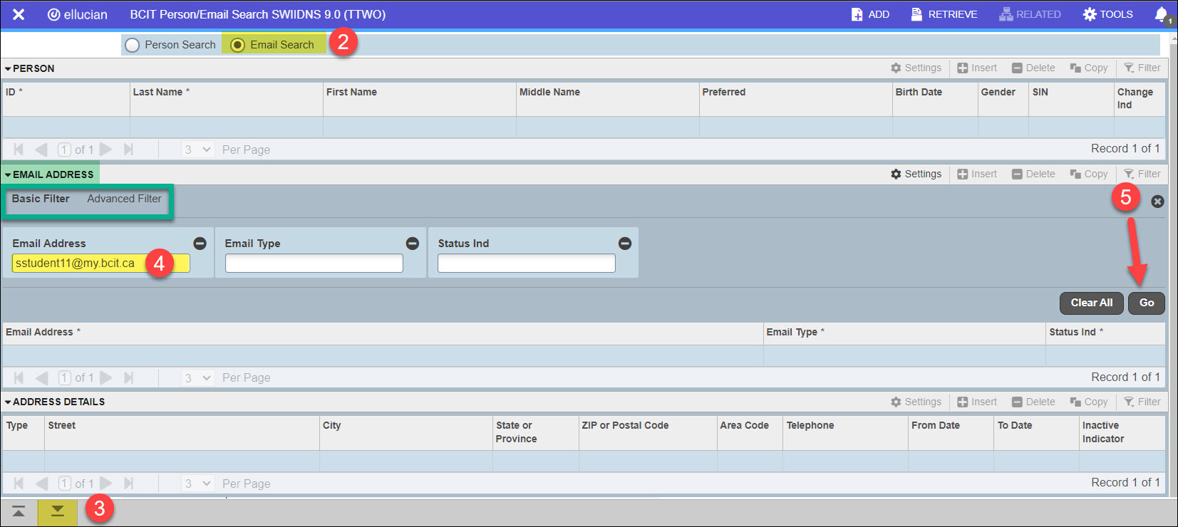Click the Last Name column header
This screenshot has width=1178, height=527.
coord(227,98)
